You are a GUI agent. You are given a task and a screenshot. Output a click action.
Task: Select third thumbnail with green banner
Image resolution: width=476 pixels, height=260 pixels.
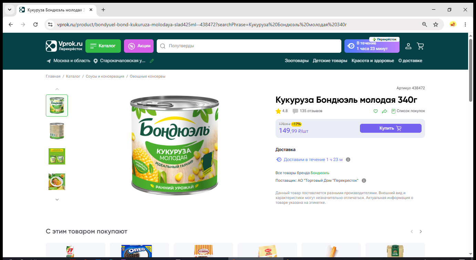(x=57, y=157)
